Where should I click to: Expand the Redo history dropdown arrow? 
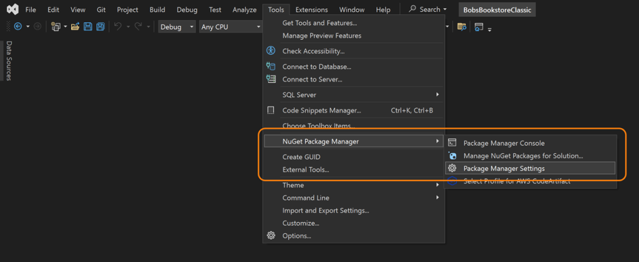[x=149, y=27]
